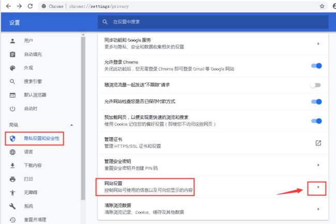Click text 清除浏览记录、Cookie、缓存及其他数据
The height and width of the screenshot is (224, 336).
(144, 212)
